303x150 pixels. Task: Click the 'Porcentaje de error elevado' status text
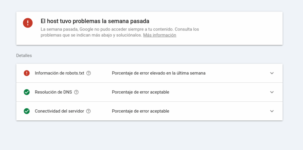tap(159, 73)
